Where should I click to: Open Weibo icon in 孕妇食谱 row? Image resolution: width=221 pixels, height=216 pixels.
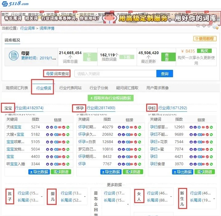coord(207,164)
